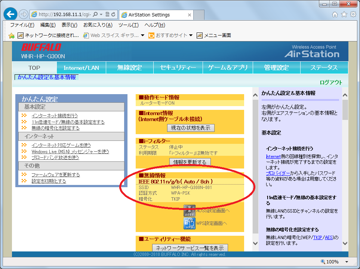Screen dimensions: 360x269
Task: Click the WPS setup icon
Action: click(x=190, y=223)
